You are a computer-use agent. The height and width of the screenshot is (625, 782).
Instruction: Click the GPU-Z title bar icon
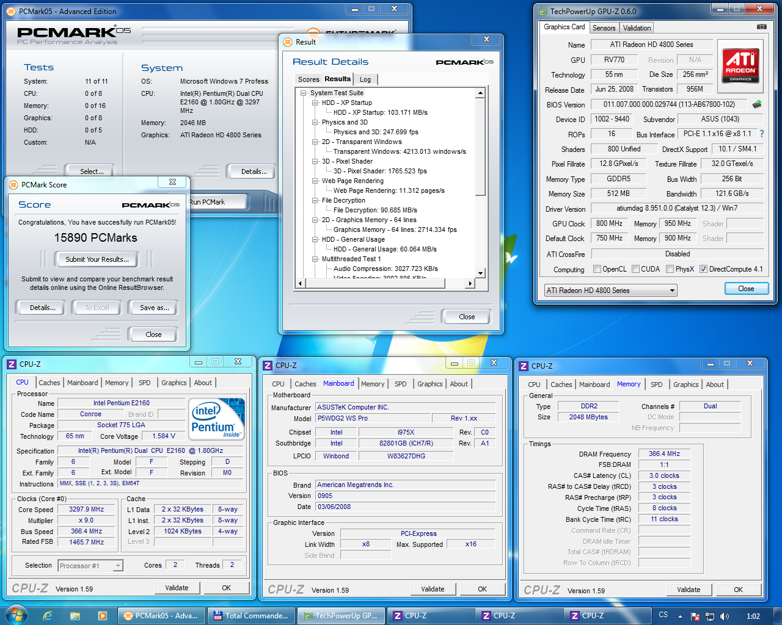[x=543, y=11]
